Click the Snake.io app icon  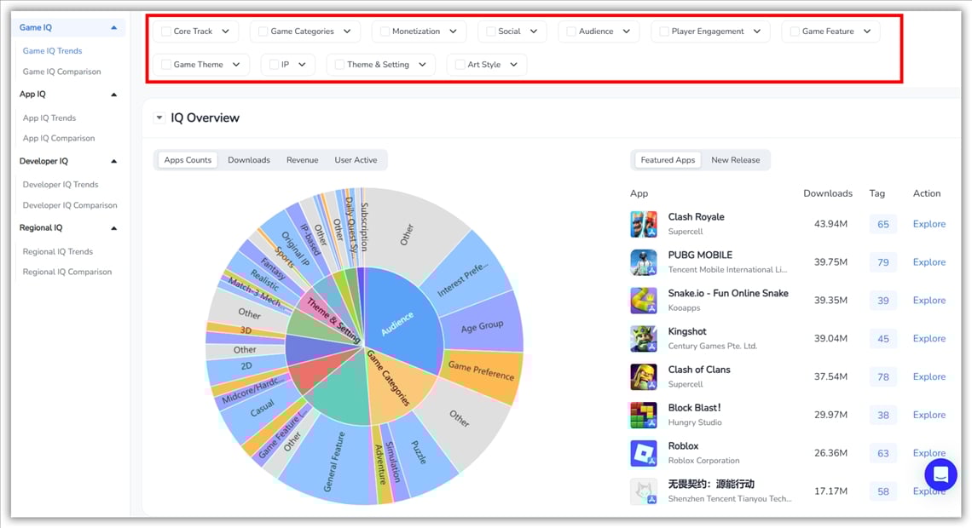click(x=645, y=299)
